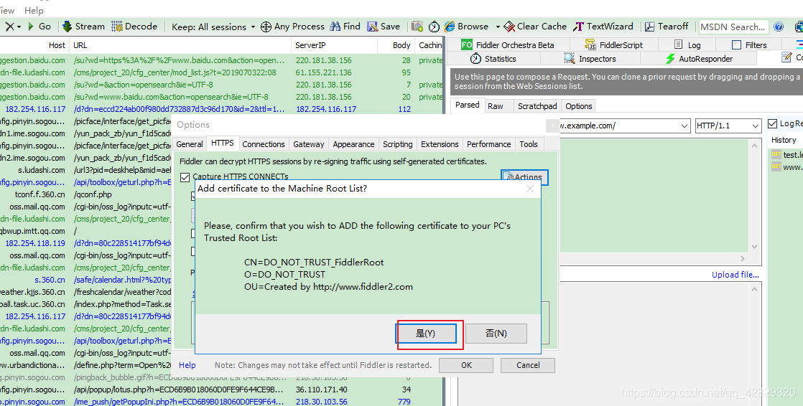Open the Appearance tab in Options dialog
Image resolution: width=803 pixels, height=406 pixels.
click(353, 144)
